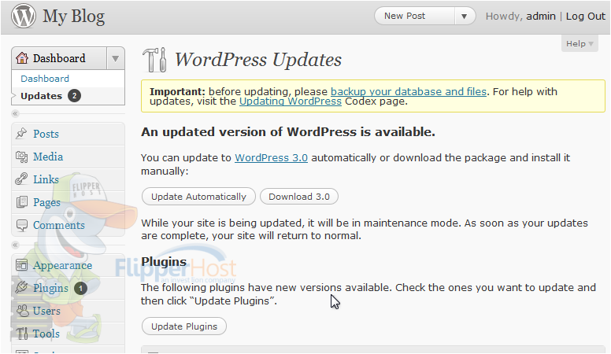The image size is (611, 354).
Task: Collapse sidebar using first double-arrow separator
Action: [x=15, y=114]
